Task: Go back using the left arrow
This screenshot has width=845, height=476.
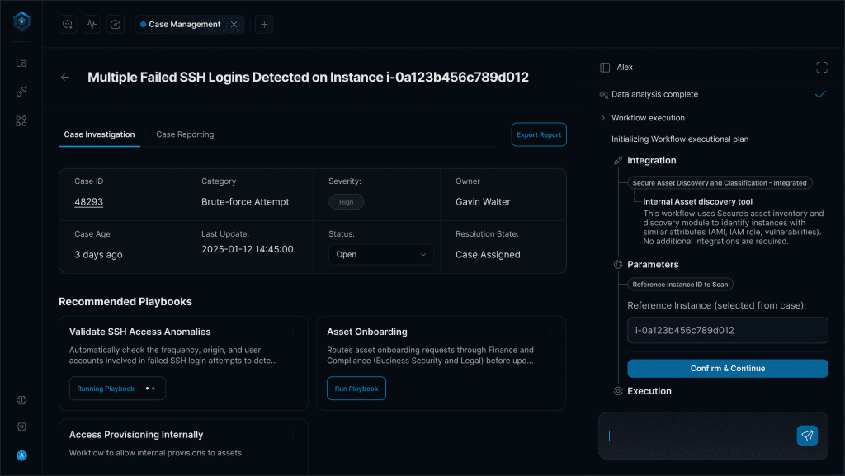Action: 65,78
